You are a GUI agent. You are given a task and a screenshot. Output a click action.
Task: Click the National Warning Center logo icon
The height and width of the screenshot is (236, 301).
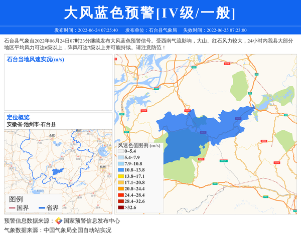[x=59, y=221]
